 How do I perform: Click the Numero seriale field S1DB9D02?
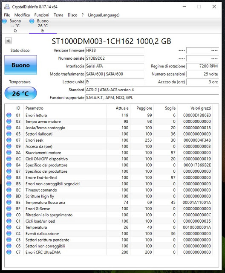(115, 58)
